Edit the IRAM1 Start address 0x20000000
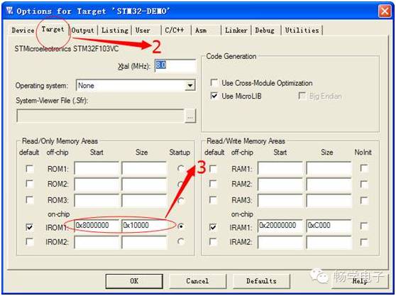 click(x=280, y=225)
